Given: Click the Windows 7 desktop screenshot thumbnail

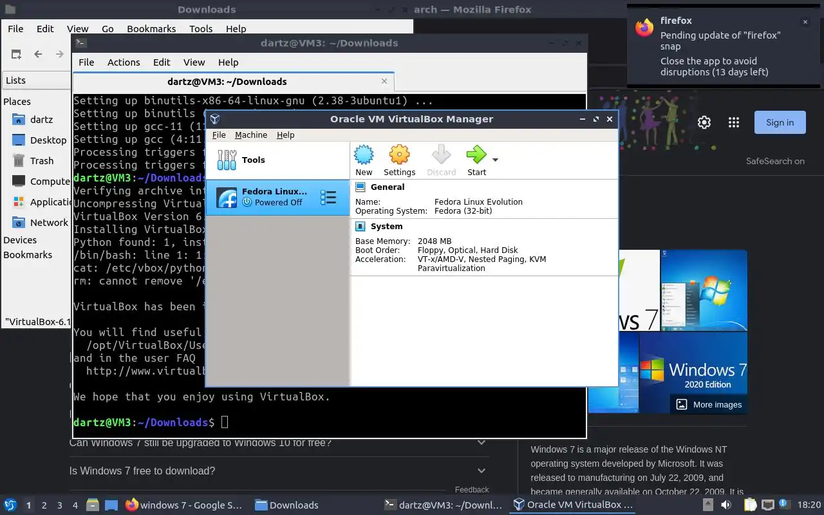Looking at the screenshot, I should pyautogui.click(x=704, y=290).
